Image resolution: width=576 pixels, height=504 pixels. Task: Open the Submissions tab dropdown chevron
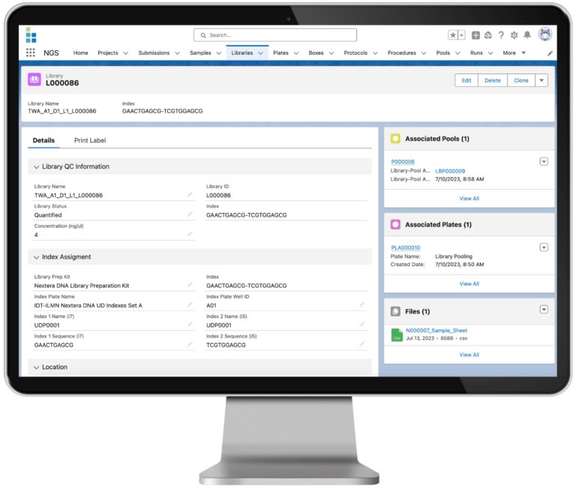pos(178,53)
